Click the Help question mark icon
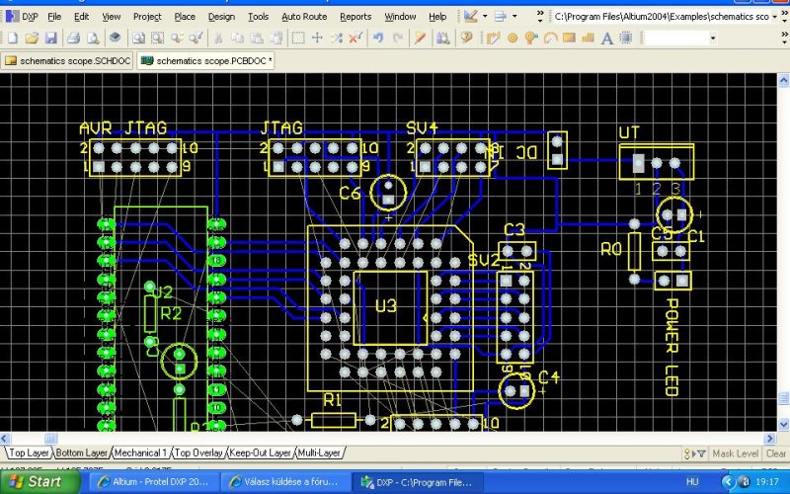Image resolution: width=790 pixels, height=494 pixels. pyautogui.click(x=466, y=38)
